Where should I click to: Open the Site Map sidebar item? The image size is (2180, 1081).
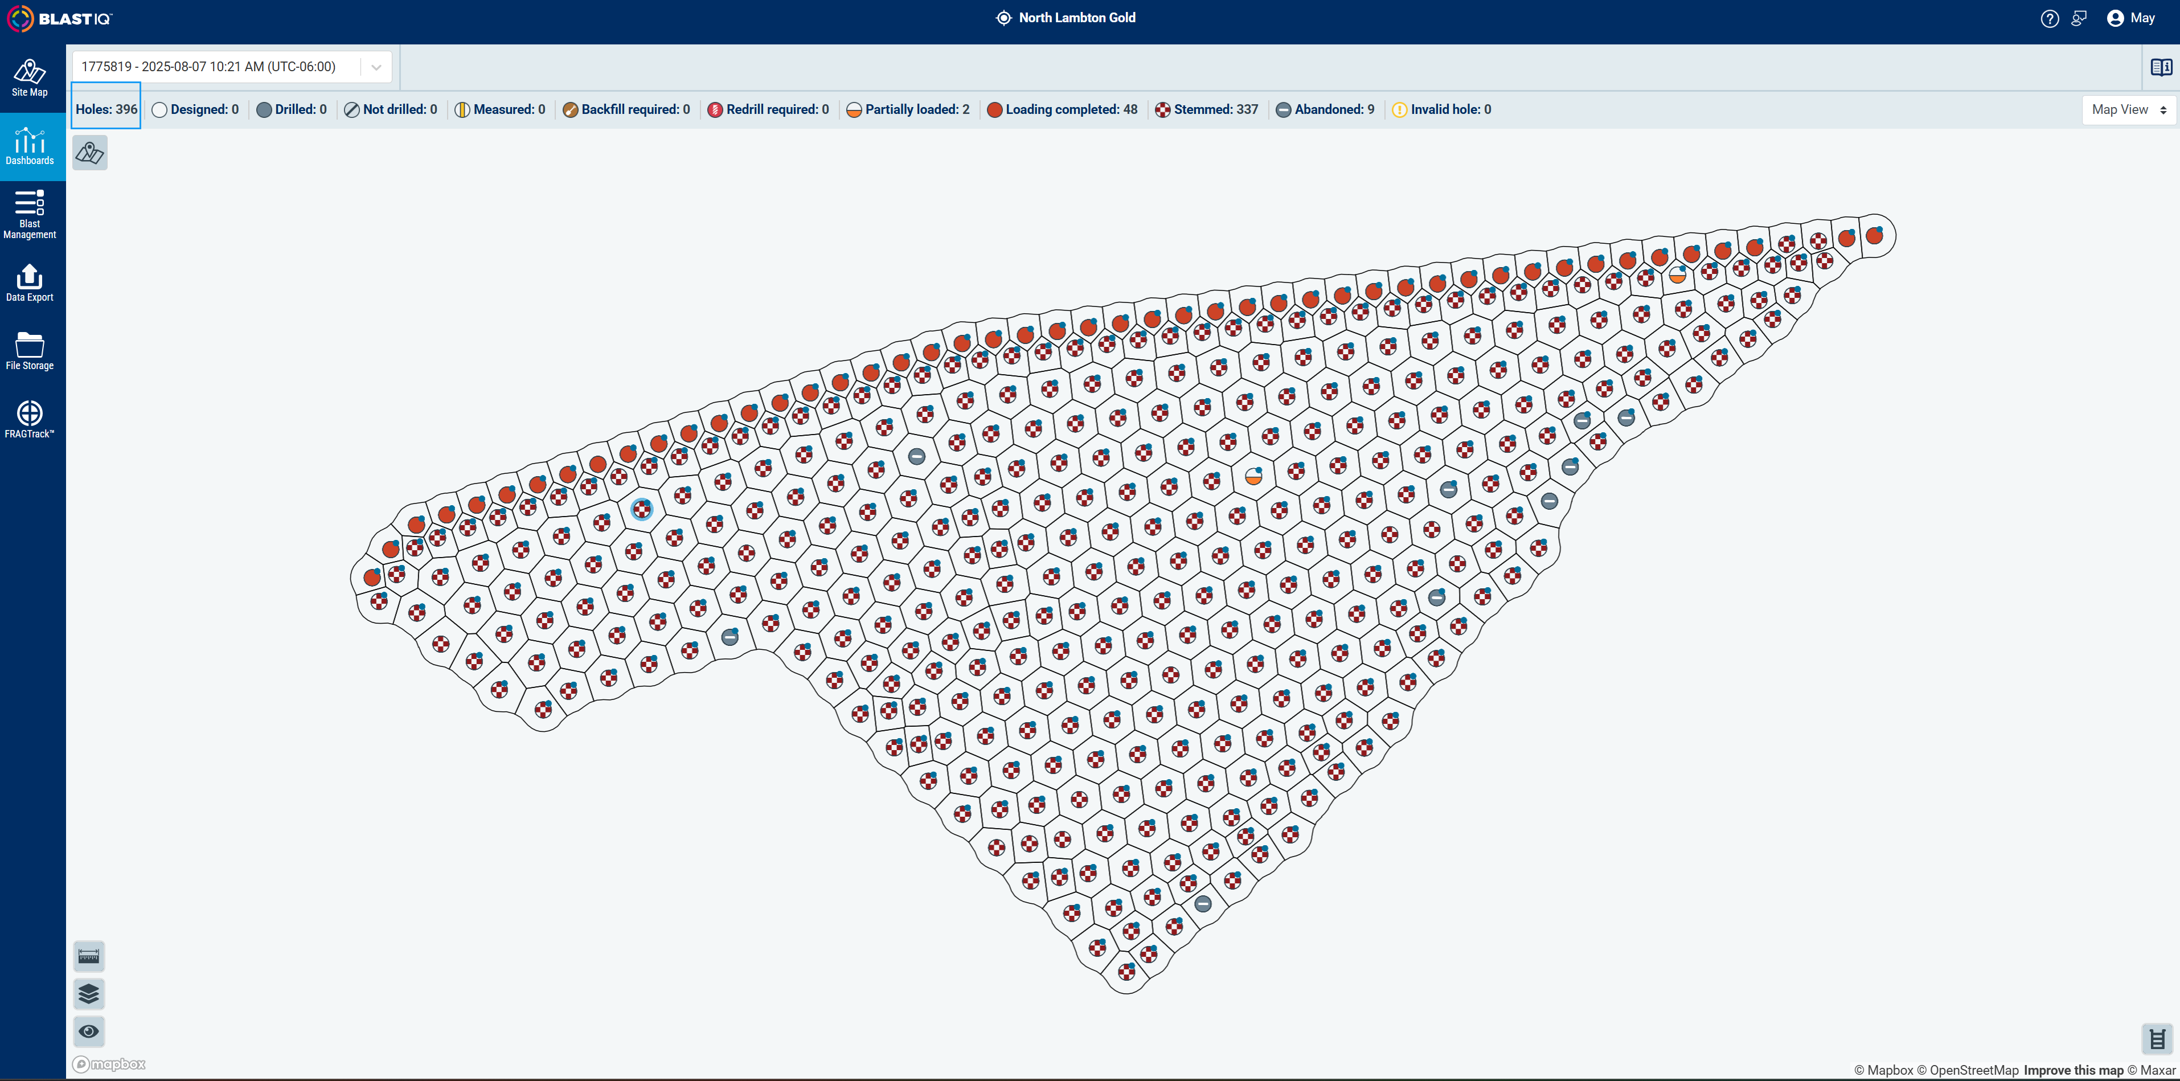click(x=30, y=79)
